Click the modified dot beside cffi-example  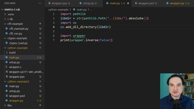[40, 24]
